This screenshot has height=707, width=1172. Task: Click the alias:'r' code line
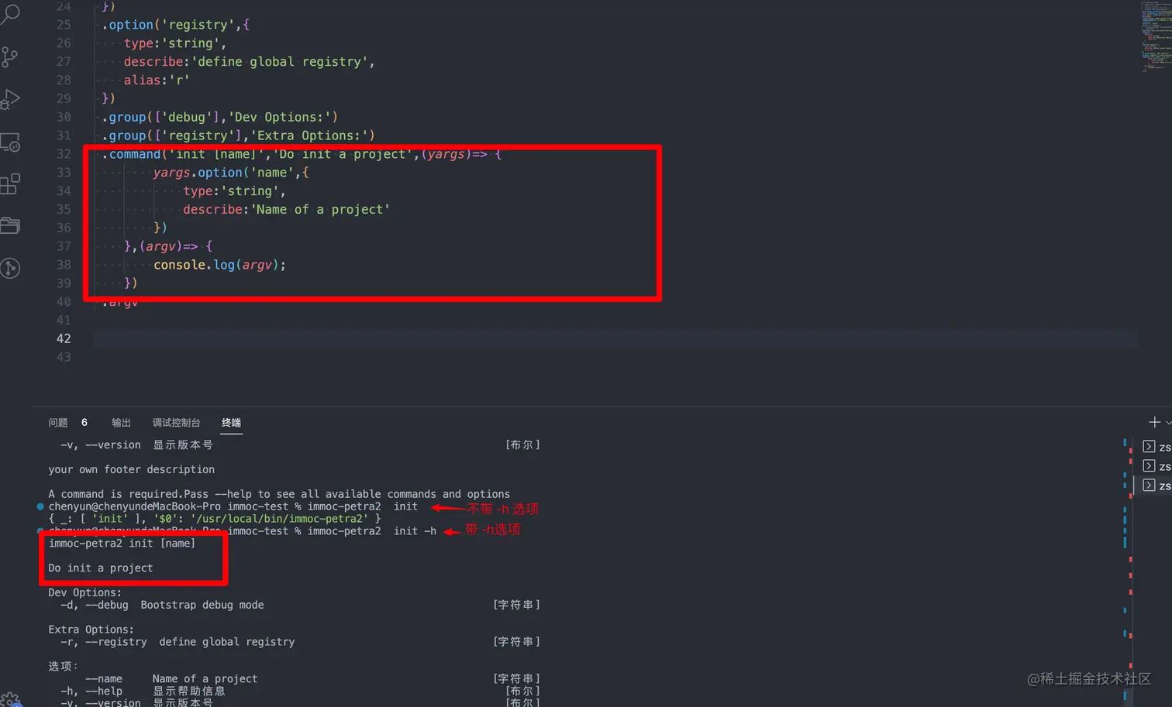pyautogui.click(x=157, y=81)
